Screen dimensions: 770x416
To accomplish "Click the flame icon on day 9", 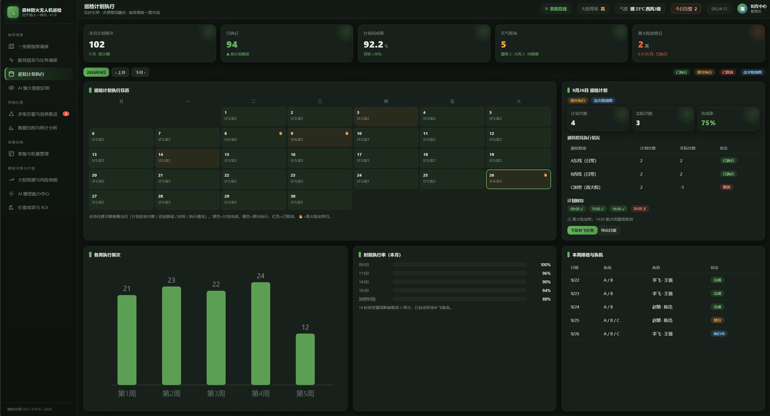I will [x=347, y=133].
